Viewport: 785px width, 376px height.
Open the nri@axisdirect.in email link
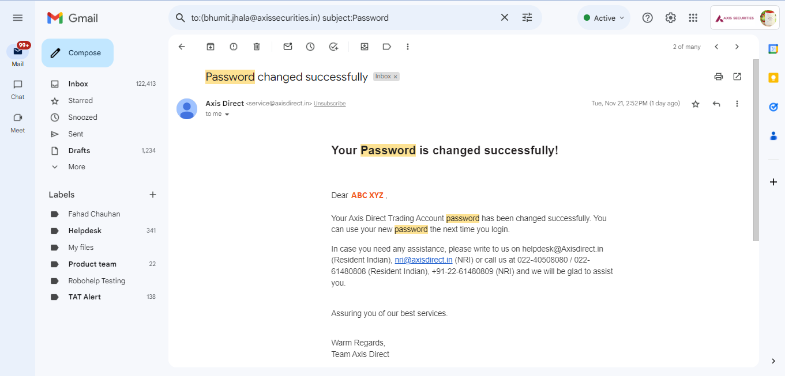point(423,260)
